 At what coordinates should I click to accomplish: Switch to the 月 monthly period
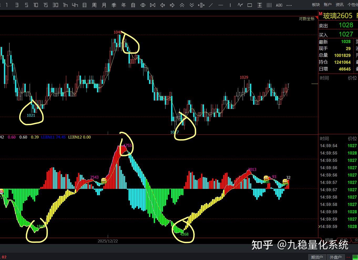[104, 5]
